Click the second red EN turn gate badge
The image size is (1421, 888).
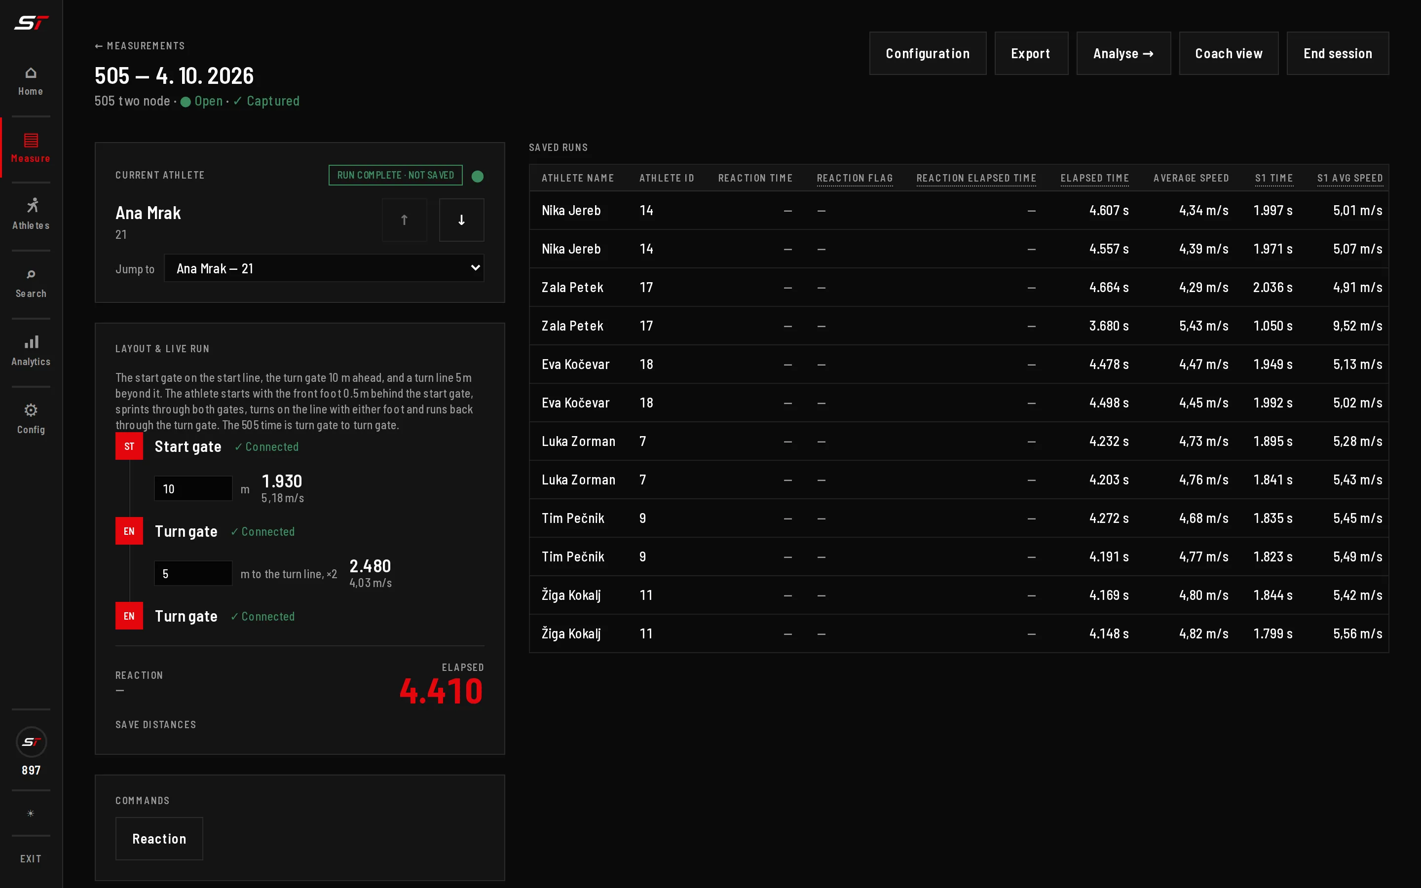point(129,616)
